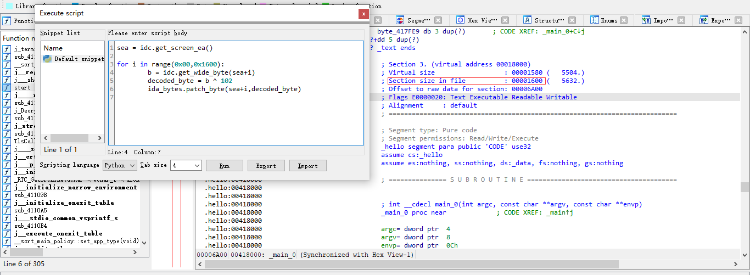Click the Python icon beside Default snippet

pos(48,59)
